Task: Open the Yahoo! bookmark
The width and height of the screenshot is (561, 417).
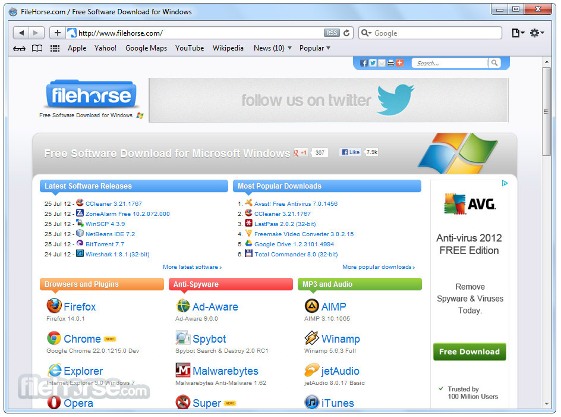Action: (x=105, y=48)
